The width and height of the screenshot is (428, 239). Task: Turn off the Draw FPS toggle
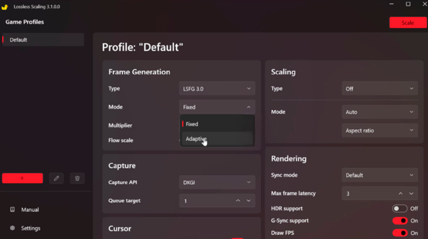(x=400, y=233)
